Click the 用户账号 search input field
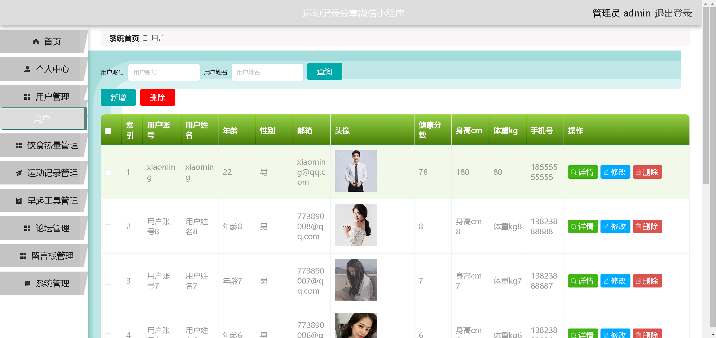This screenshot has width=716, height=338. coord(164,72)
